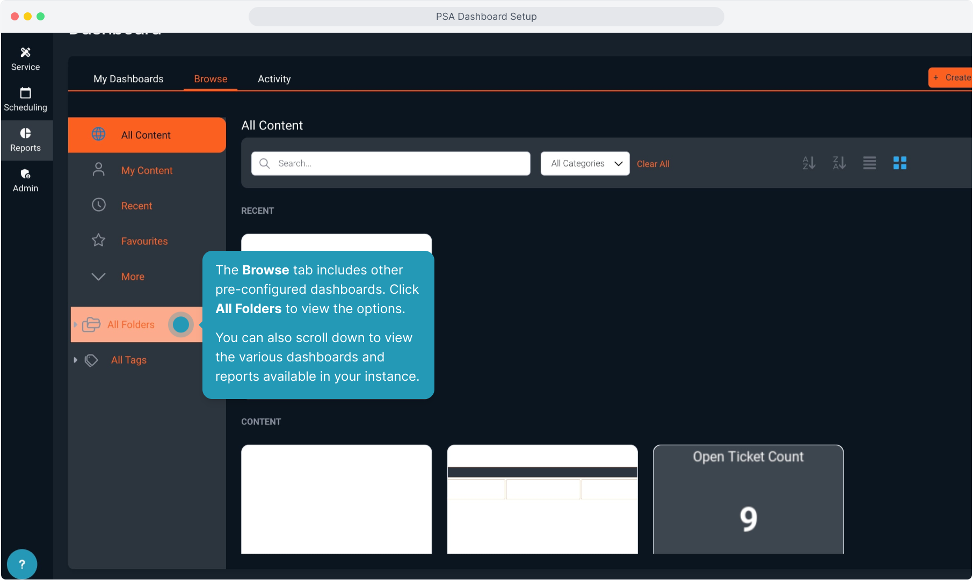Screen dimensions: 973x580
Task: Open the Open Ticket Count card
Action: 748,499
